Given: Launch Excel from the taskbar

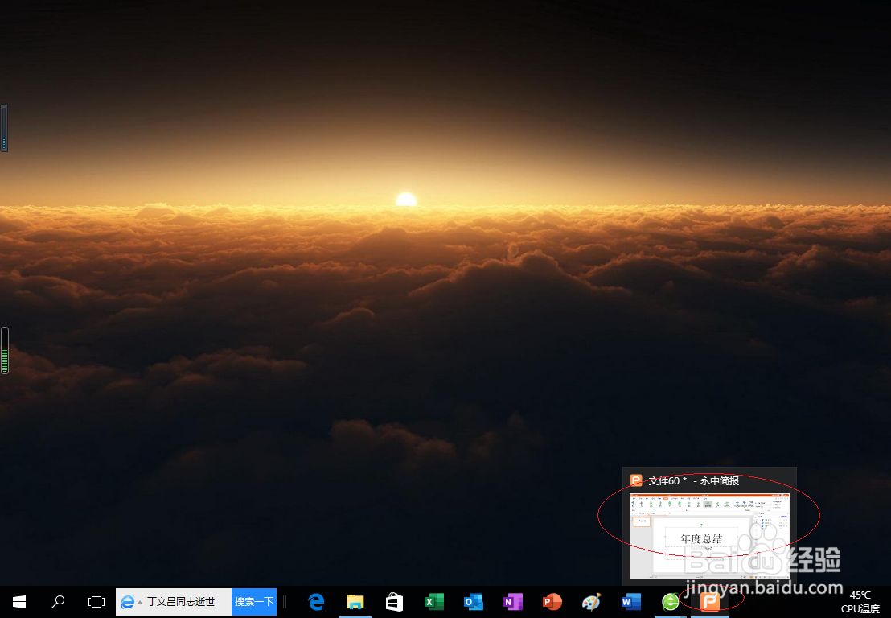Looking at the screenshot, I should pos(434,602).
